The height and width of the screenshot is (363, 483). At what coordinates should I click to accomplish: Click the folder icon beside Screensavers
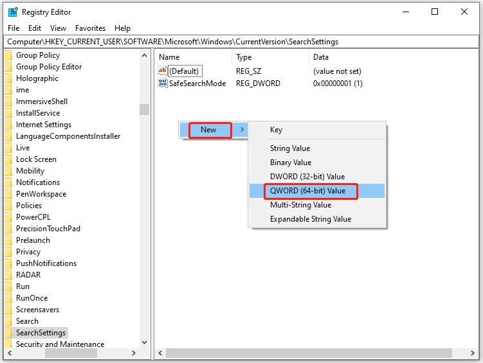pos(8,310)
